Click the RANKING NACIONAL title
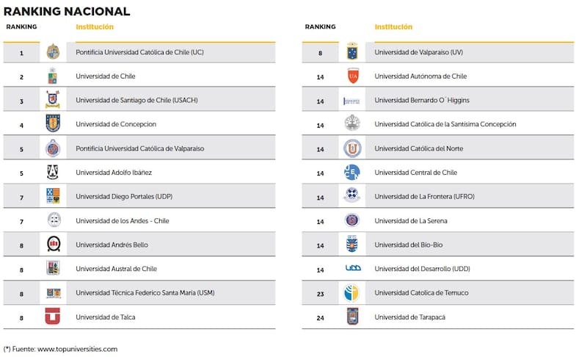Image resolution: width=587 pixels, height=357 pixels. pos(67,11)
